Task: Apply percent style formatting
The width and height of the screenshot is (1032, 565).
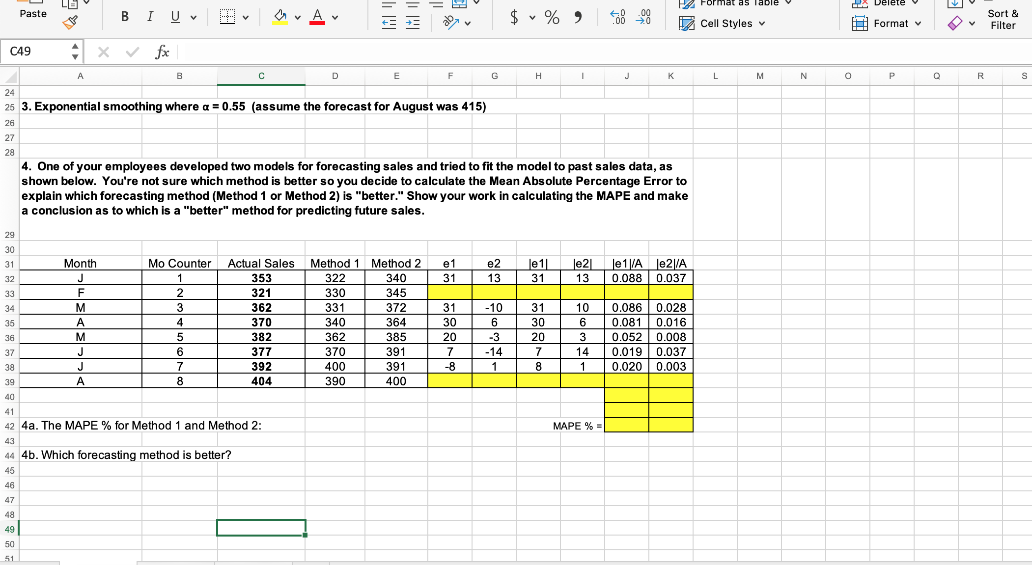Action: coord(551,17)
